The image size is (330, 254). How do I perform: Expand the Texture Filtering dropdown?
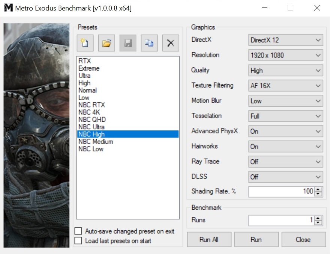[x=286, y=86]
